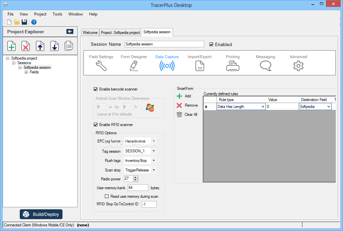Screen dimensions: 343x231
Task: Click the New file toolbar icon
Action: (9, 22)
